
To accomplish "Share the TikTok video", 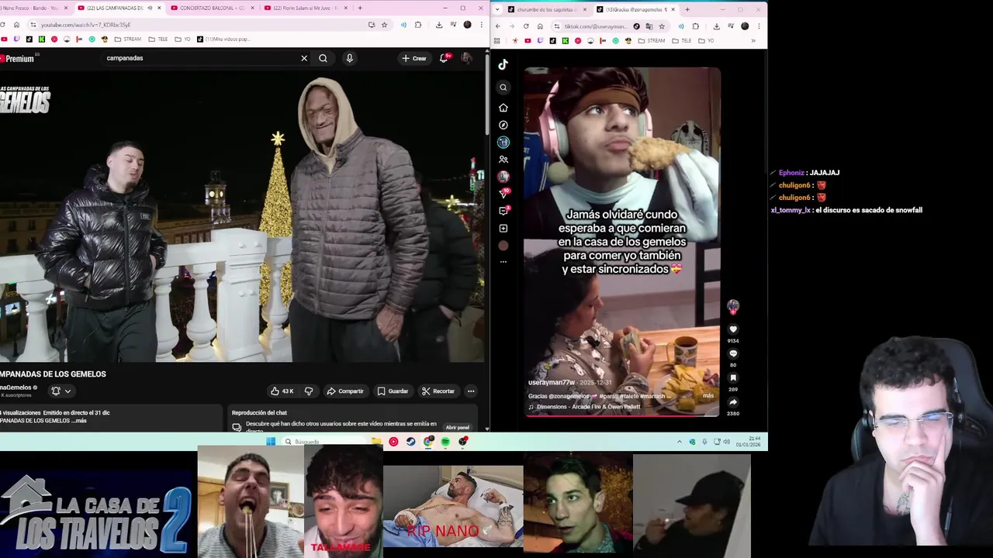I will 733,402.
